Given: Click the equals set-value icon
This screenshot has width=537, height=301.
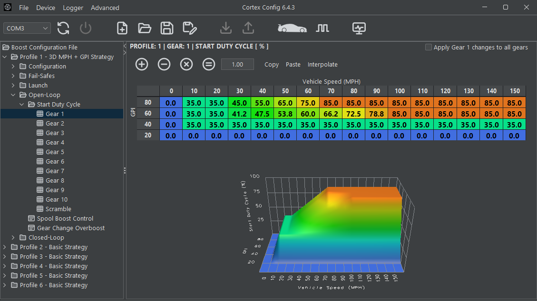Looking at the screenshot, I should coord(208,64).
